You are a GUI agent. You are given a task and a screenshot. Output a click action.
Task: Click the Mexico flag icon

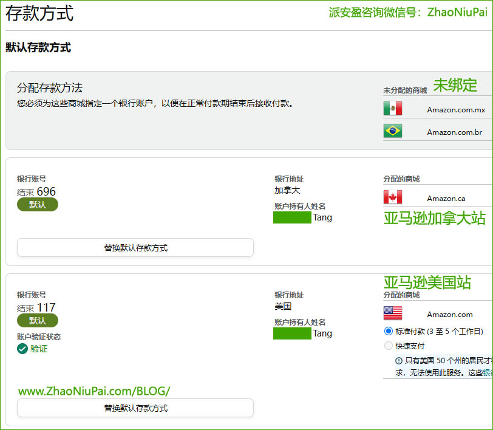coord(393,109)
